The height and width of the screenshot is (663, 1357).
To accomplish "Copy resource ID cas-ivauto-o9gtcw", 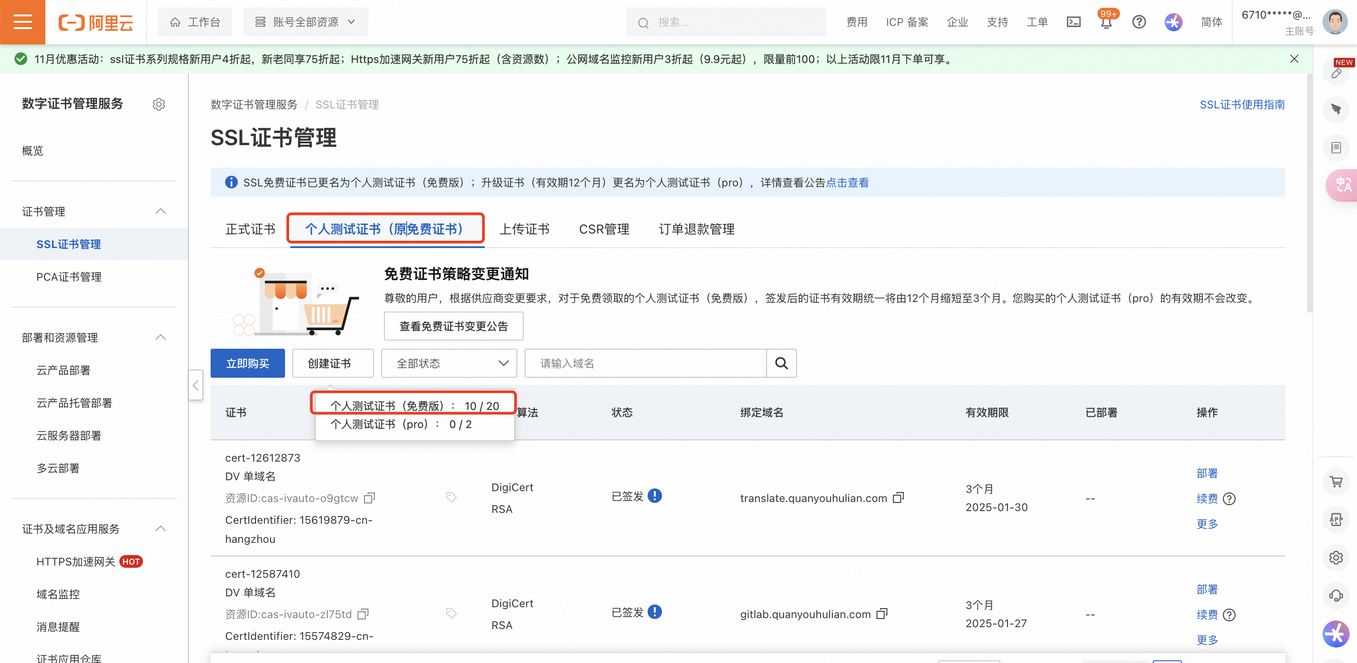I will click(x=370, y=498).
